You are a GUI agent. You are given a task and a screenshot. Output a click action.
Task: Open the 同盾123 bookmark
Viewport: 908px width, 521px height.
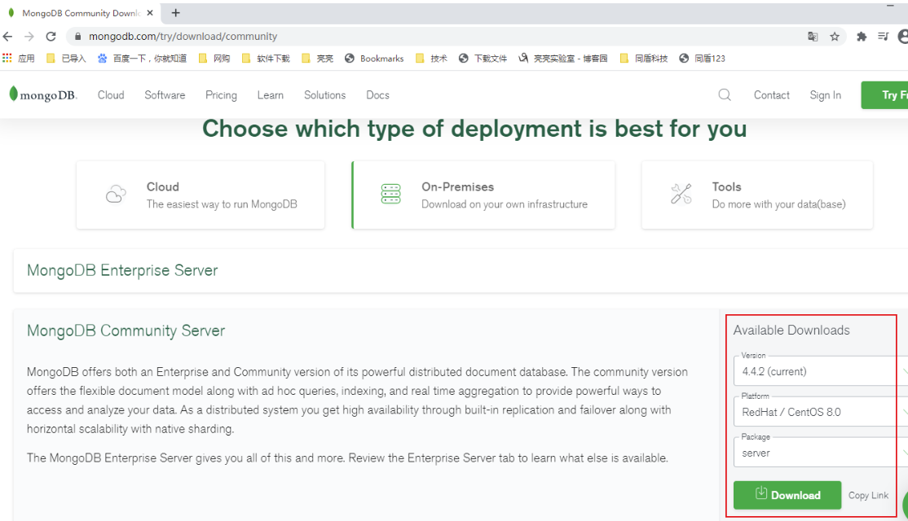[702, 59]
